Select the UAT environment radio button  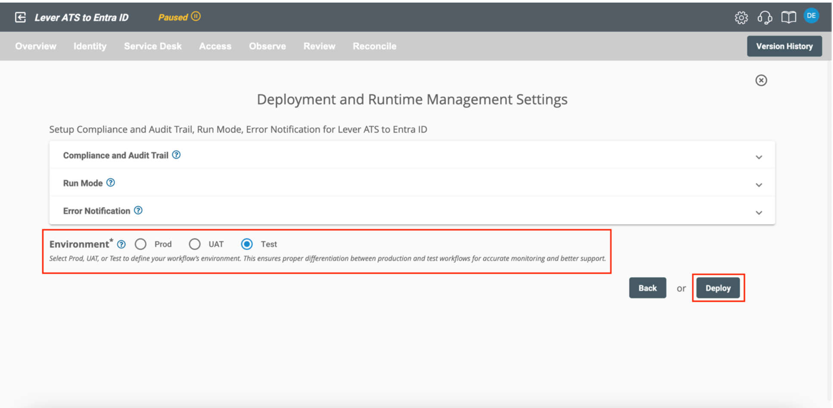195,244
